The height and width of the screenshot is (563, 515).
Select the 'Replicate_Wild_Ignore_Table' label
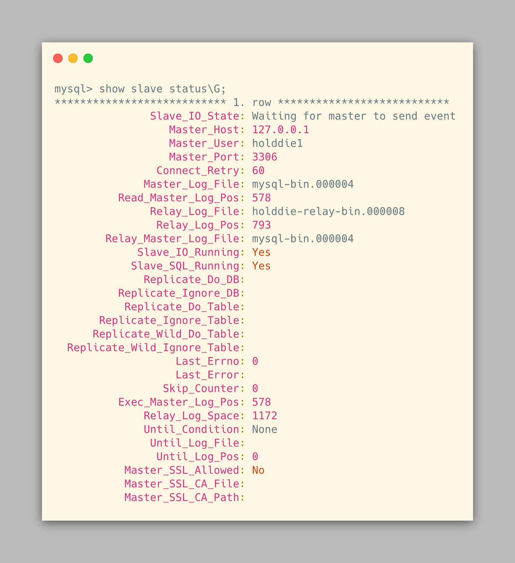(153, 348)
